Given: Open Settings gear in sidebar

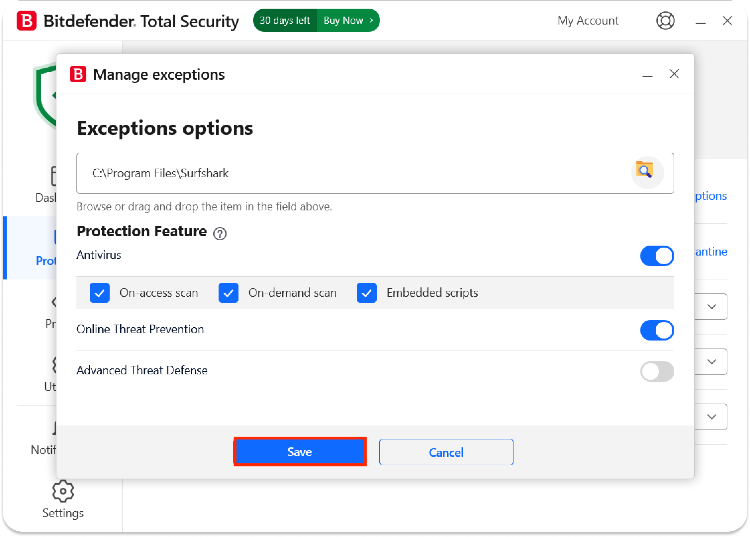Looking at the screenshot, I should click(x=63, y=492).
